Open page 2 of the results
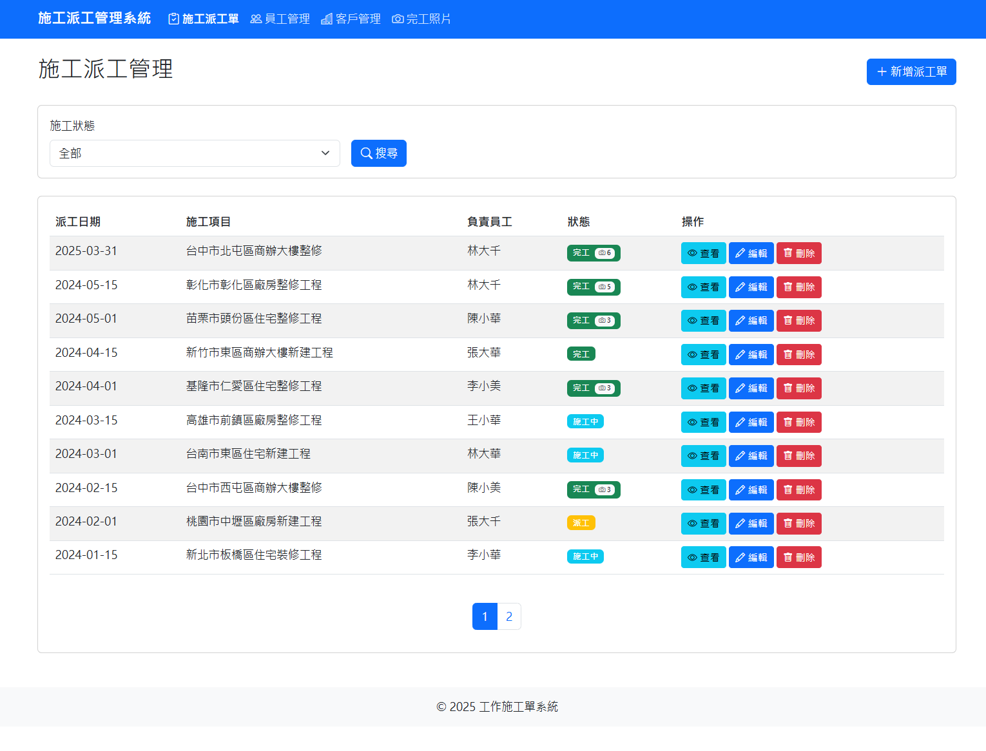986x751 pixels. pyautogui.click(x=509, y=616)
